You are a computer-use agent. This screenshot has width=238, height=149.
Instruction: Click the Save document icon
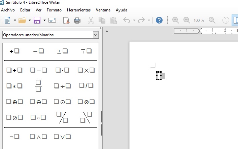coord(37,20)
